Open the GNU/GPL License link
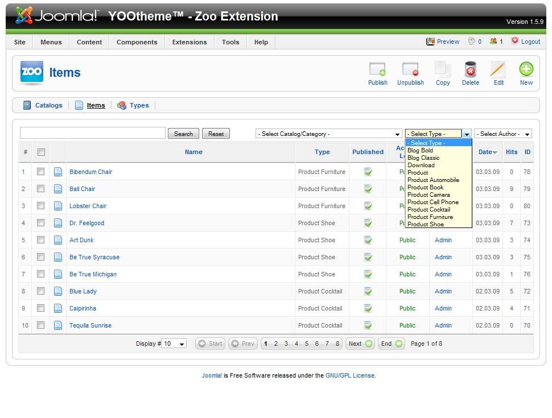 pyautogui.click(x=350, y=375)
